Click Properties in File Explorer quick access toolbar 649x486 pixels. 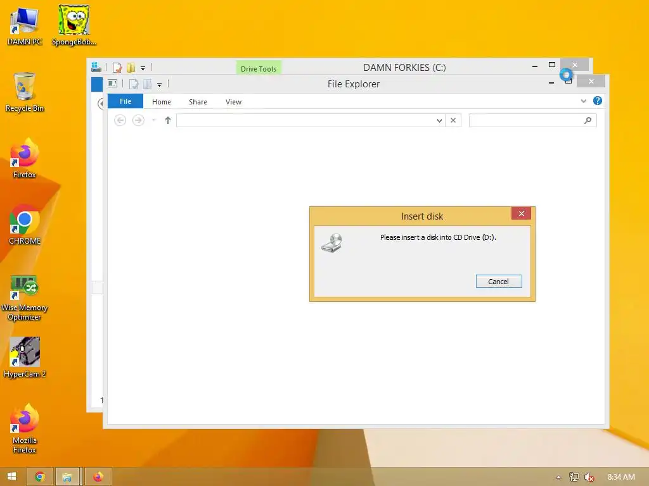click(x=133, y=84)
